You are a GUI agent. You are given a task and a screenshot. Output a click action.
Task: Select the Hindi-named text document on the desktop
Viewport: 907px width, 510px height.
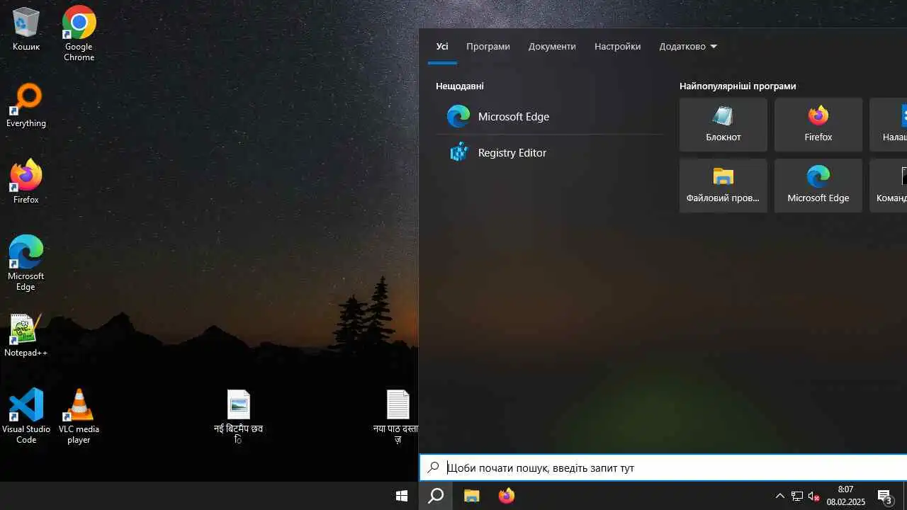click(x=398, y=416)
